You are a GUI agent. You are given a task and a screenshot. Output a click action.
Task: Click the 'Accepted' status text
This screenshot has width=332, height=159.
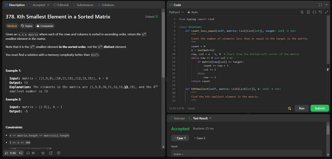(x=180, y=129)
